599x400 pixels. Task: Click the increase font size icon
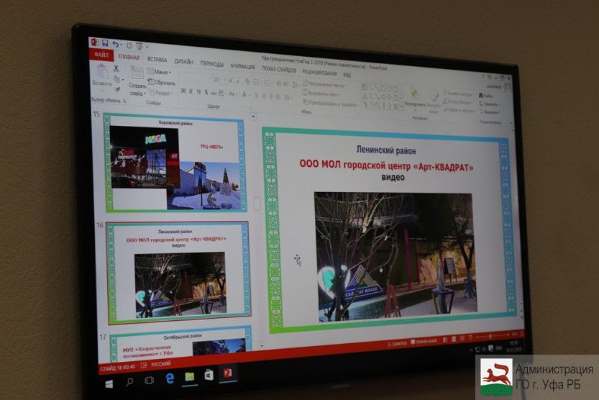pos(230,81)
